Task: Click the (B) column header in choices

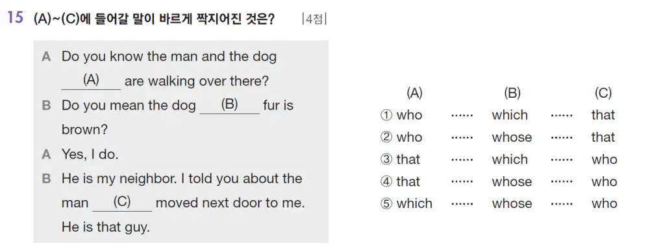Action: tap(512, 93)
